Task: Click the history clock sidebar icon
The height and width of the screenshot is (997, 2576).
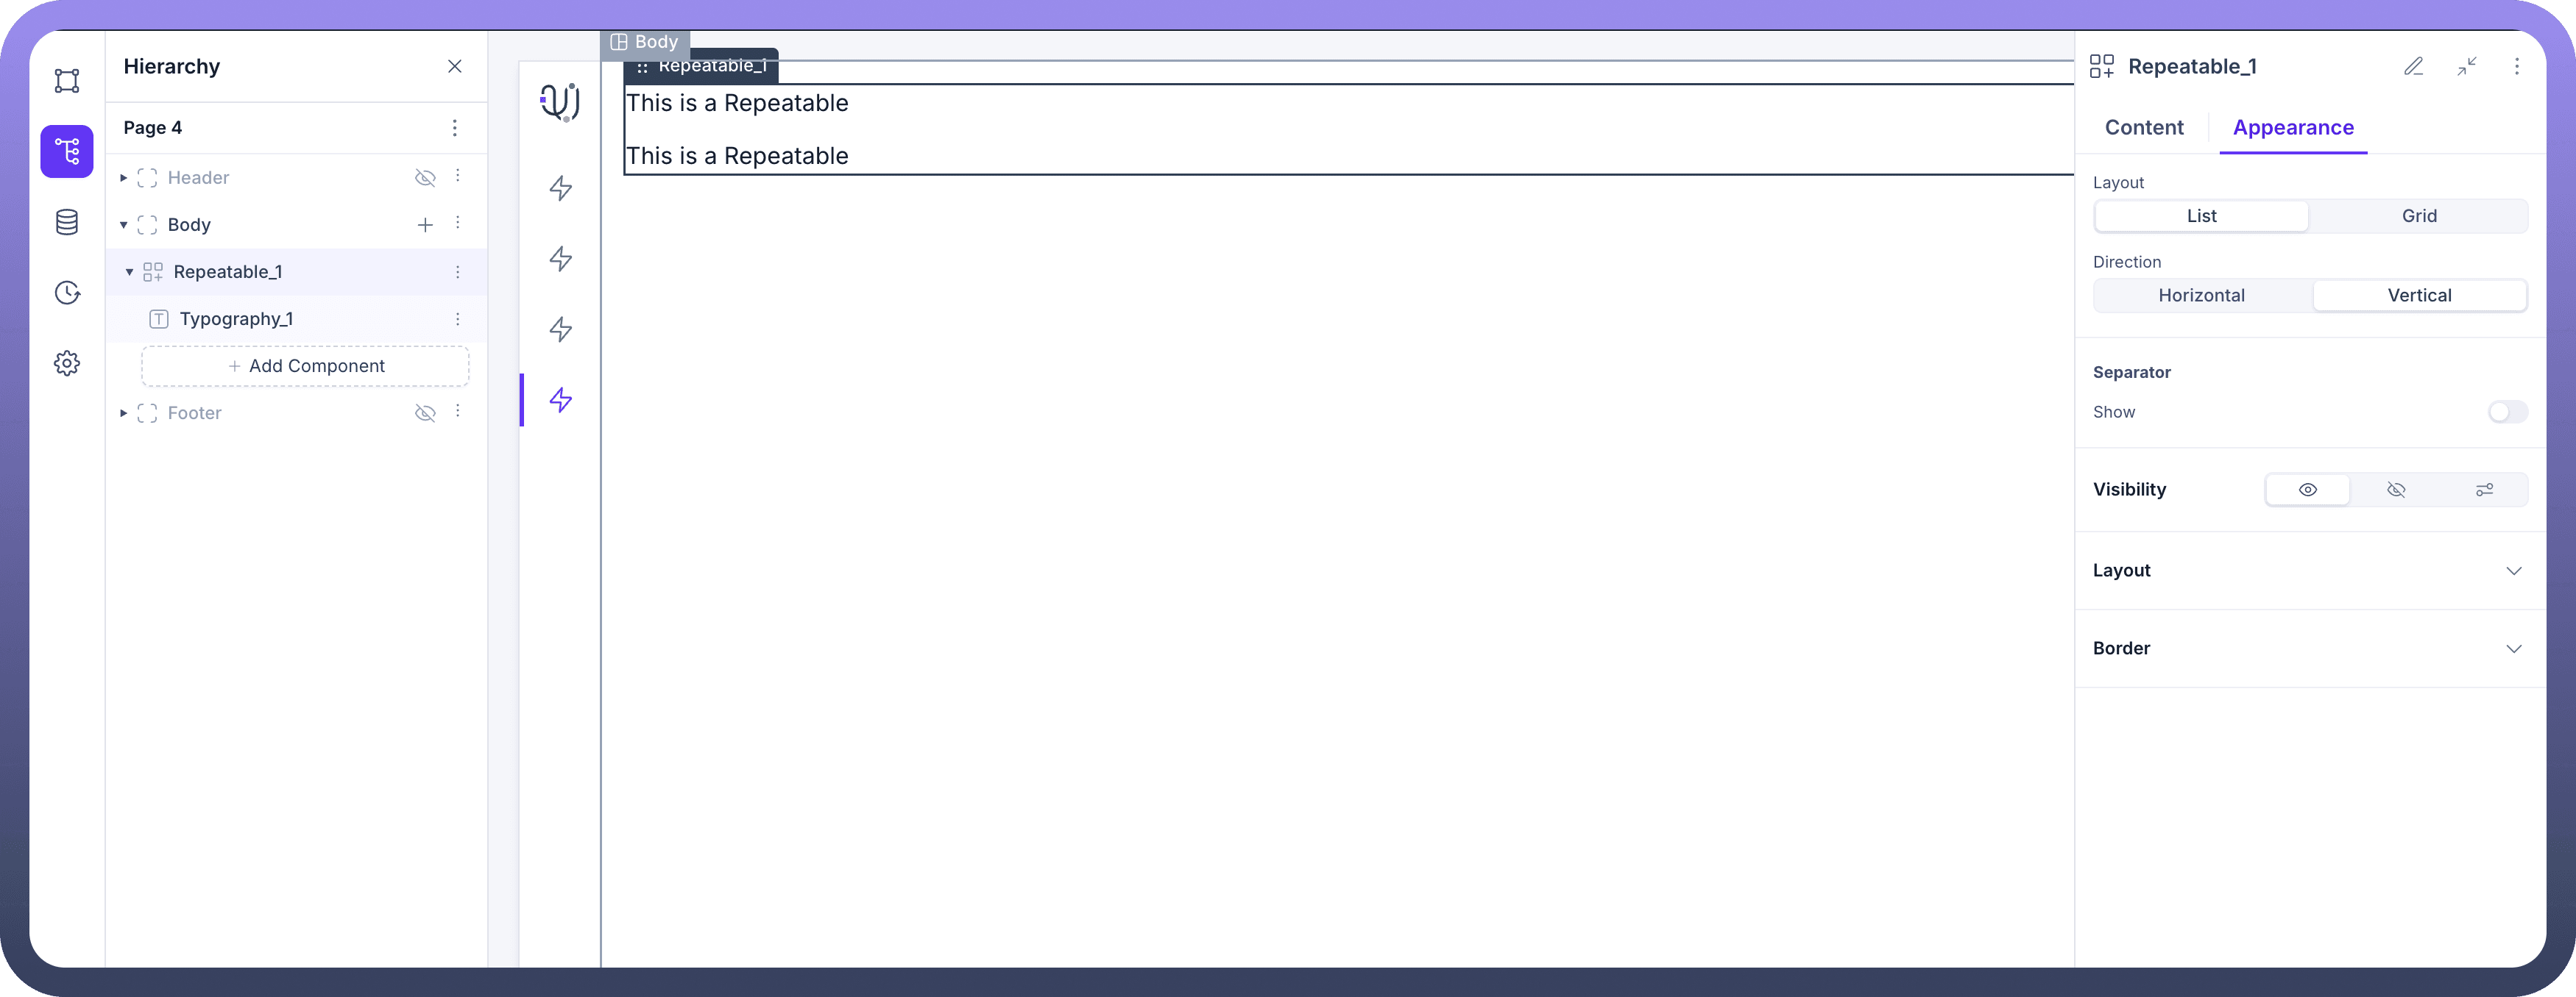Action: tap(67, 293)
